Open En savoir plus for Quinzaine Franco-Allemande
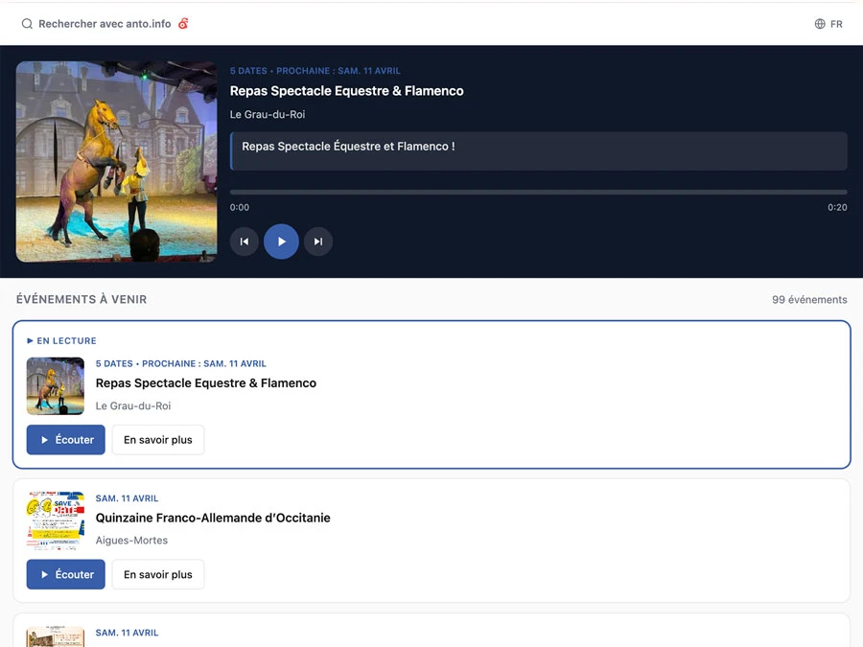The width and height of the screenshot is (863, 647). pos(158,574)
